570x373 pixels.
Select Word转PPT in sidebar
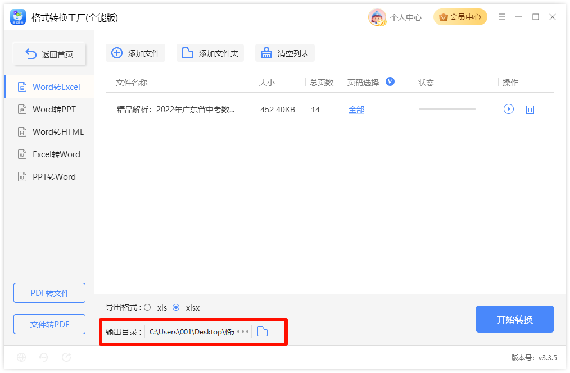49,110
